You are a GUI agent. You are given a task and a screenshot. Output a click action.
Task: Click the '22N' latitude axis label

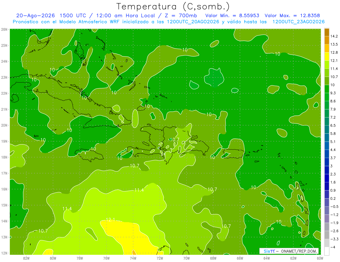pyautogui.click(x=4, y=93)
